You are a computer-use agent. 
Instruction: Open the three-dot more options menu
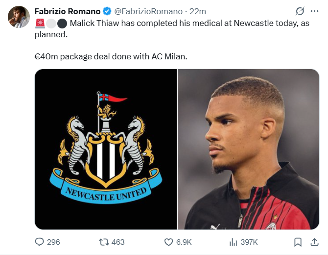point(315,11)
